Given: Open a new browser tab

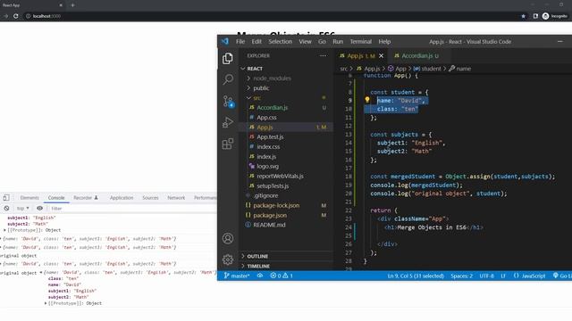Looking at the screenshot, I should [72, 5].
